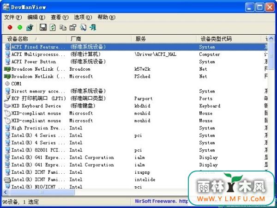Click the icon of the COM1 device row
The width and height of the screenshot is (277, 208).
(7, 84)
